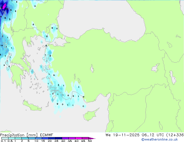Image resolution: width=184 pixels, height=142 pixels.
Task: Select the 1–2 mm legend swatch
Action: pyautogui.click(x=18, y=138)
